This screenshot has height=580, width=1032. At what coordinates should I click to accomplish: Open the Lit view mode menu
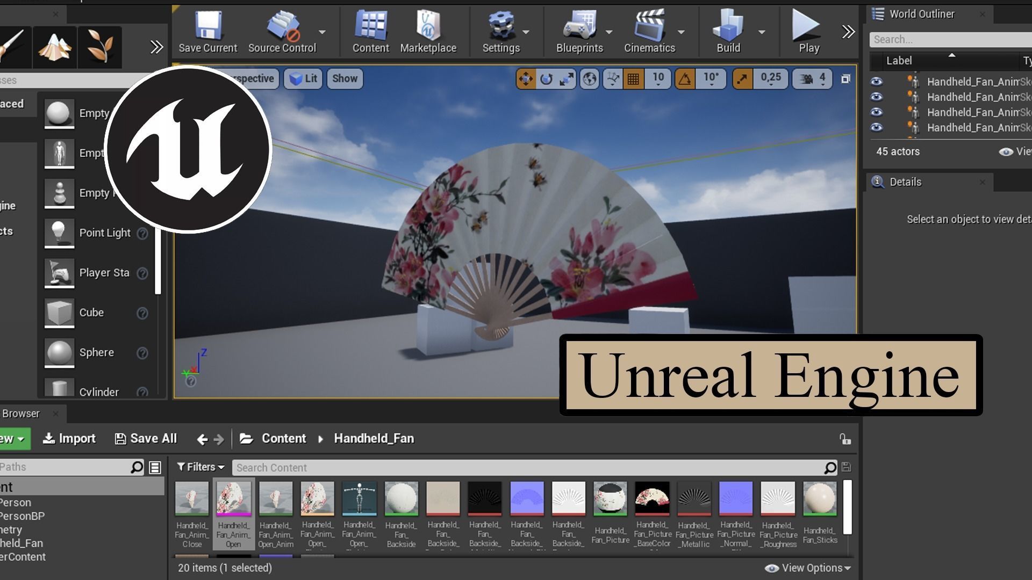point(303,79)
